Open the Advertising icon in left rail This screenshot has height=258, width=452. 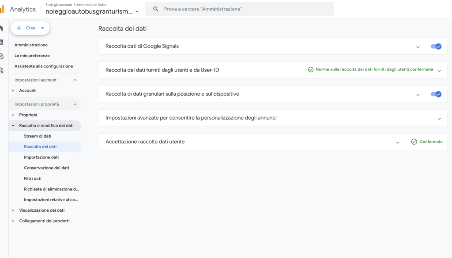tap(2, 70)
